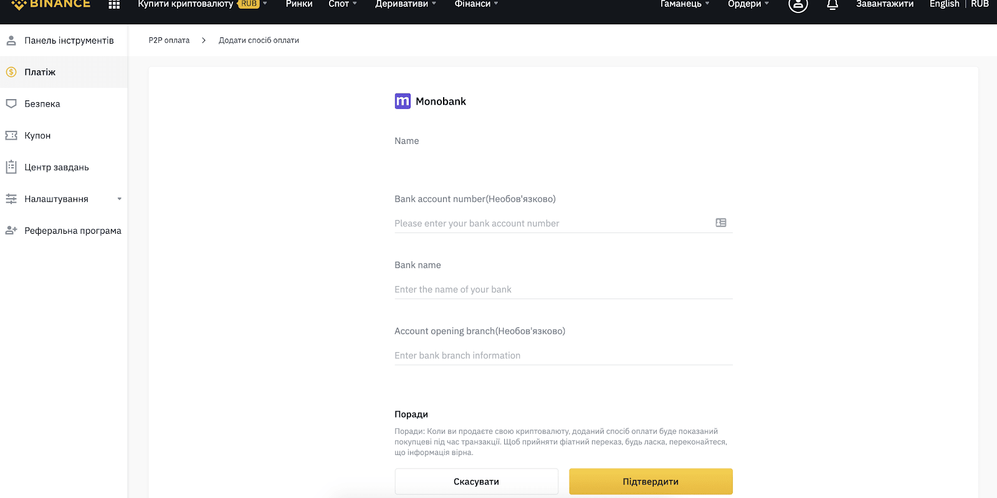Focus the Bank name input field

563,289
